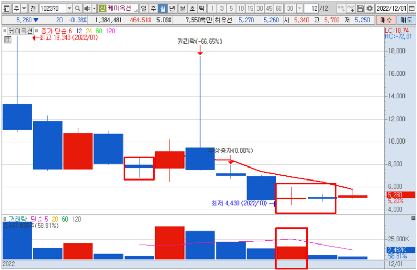Viewport: 417px width, 270px height.
Task: Click the 2,462K volume tag on axis
Action: 400,250
